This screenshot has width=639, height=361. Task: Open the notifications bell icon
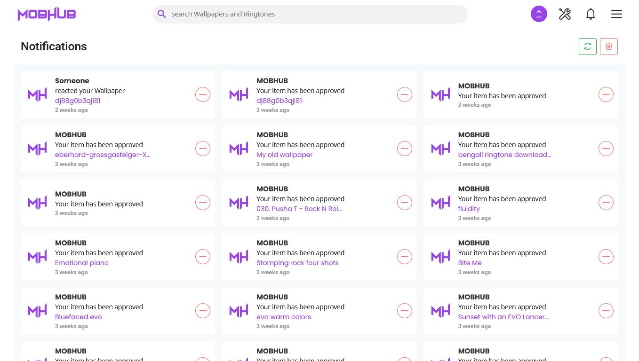tap(591, 14)
